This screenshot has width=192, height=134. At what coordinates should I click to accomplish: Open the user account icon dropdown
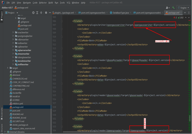click(x=168, y=8)
